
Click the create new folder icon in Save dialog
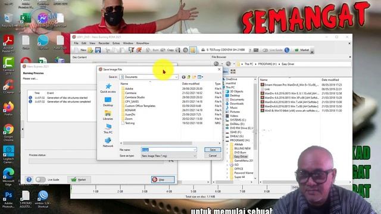tap(194, 77)
